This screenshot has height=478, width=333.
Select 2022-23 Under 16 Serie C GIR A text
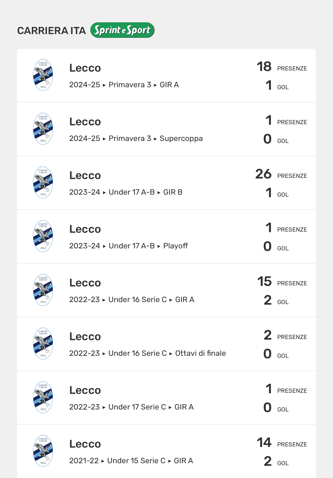[131, 300]
